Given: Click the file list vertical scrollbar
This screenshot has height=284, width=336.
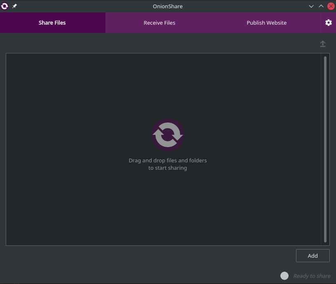Looking at the screenshot, I should pos(325,149).
